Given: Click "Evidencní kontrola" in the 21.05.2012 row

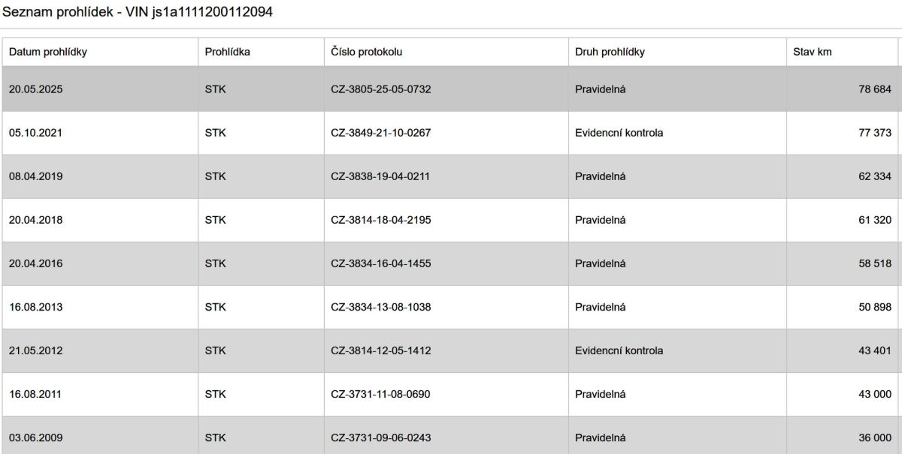Looking at the screenshot, I should coord(619,350).
